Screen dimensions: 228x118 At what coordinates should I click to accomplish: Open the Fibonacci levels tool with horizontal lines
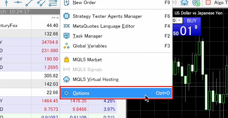(x=53, y=3)
